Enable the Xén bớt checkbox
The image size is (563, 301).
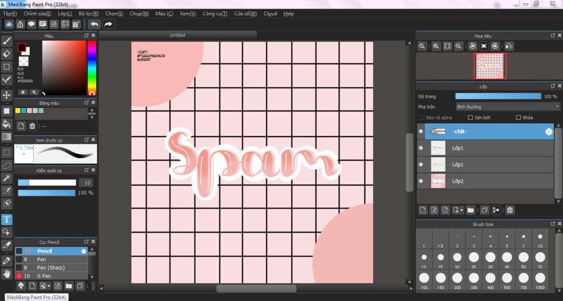pyautogui.click(x=470, y=118)
